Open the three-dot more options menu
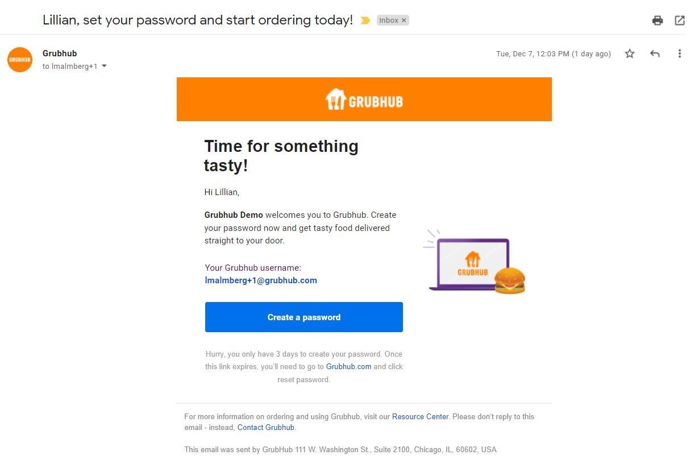This screenshot has width=690, height=459. [x=679, y=53]
